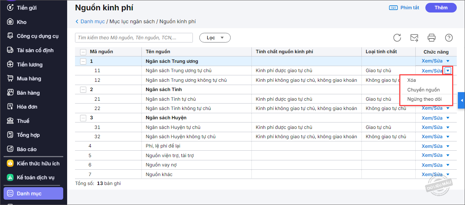
Task: Open Báo cáo in the sidebar
Action: (26, 149)
